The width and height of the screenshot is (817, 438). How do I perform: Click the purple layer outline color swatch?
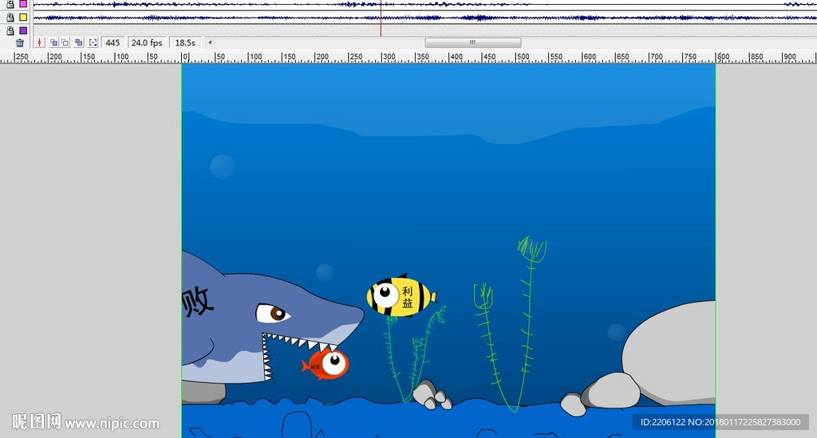[23, 30]
